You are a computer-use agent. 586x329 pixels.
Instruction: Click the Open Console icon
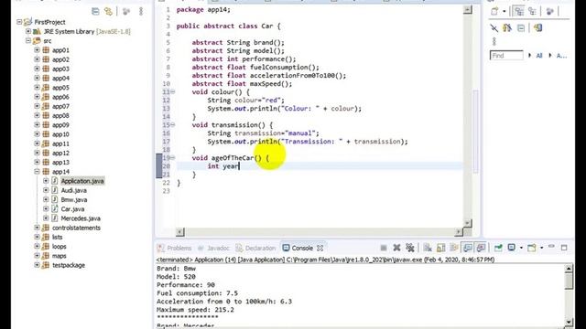pyautogui.click(x=531, y=248)
